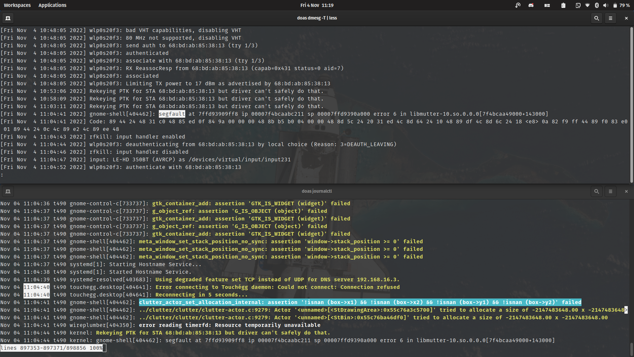Open the dmesg terminal hamburger menu

click(611, 18)
